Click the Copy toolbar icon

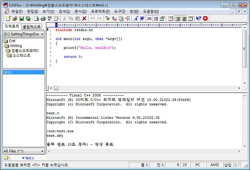71,19
